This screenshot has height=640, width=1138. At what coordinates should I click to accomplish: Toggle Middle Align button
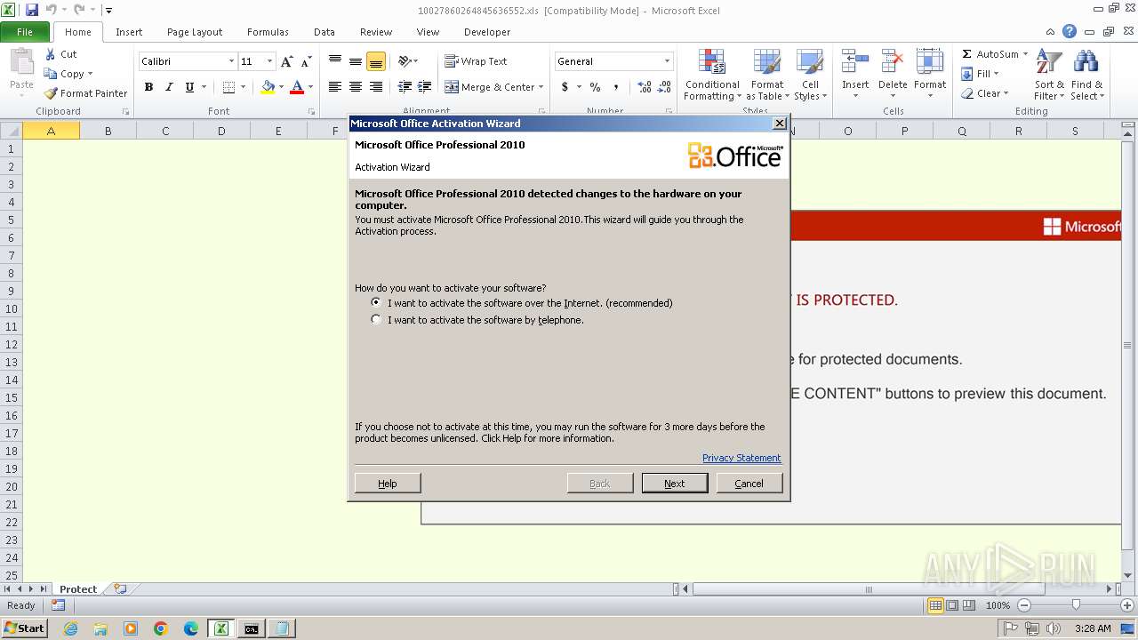(x=356, y=61)
